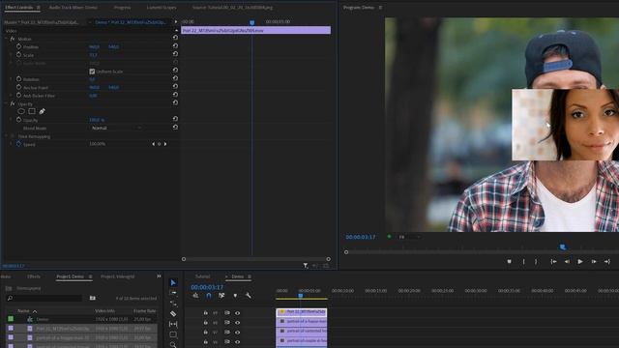This screenshot has width=619, height=348.
Task: Reset the Motion effect
Action: coord(175,38)
